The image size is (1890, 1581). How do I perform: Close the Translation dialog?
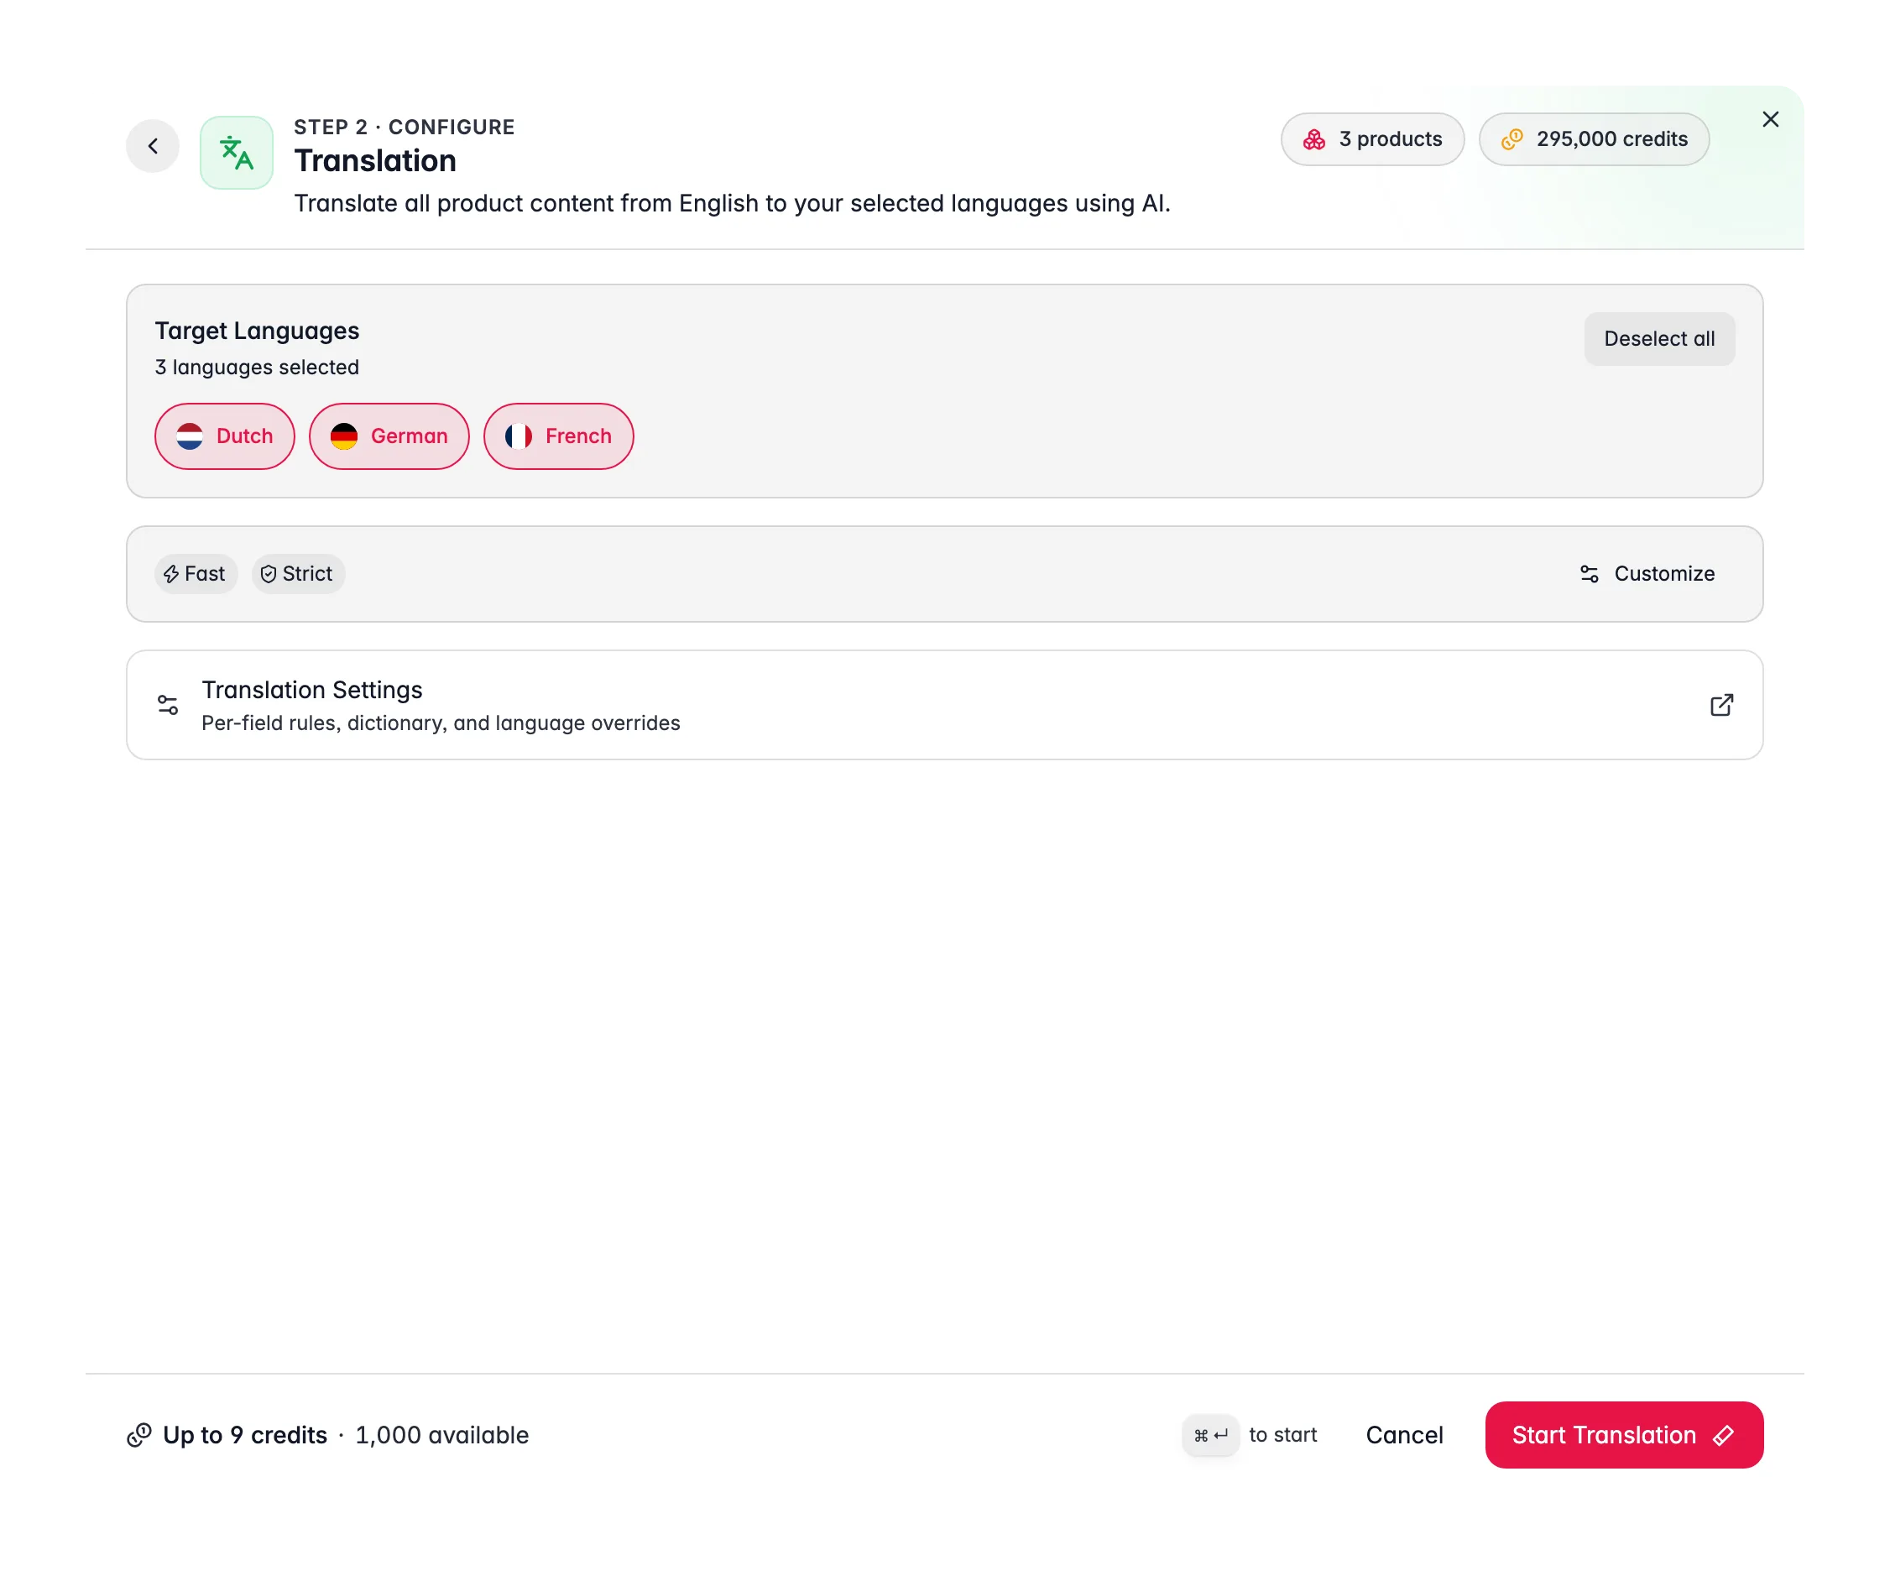click(1769, 120)
